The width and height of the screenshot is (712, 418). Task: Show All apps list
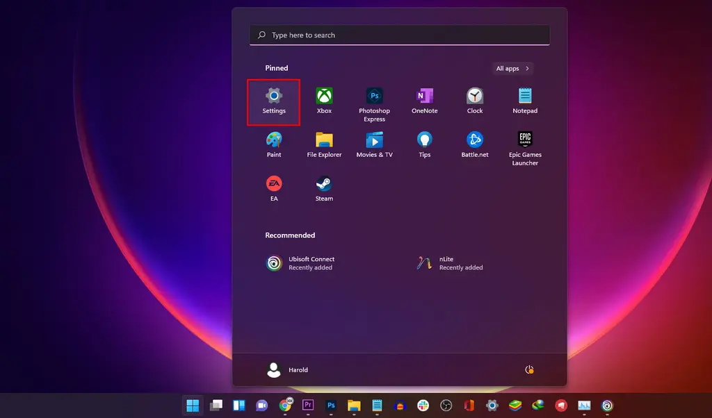click(x=512, y=69)
